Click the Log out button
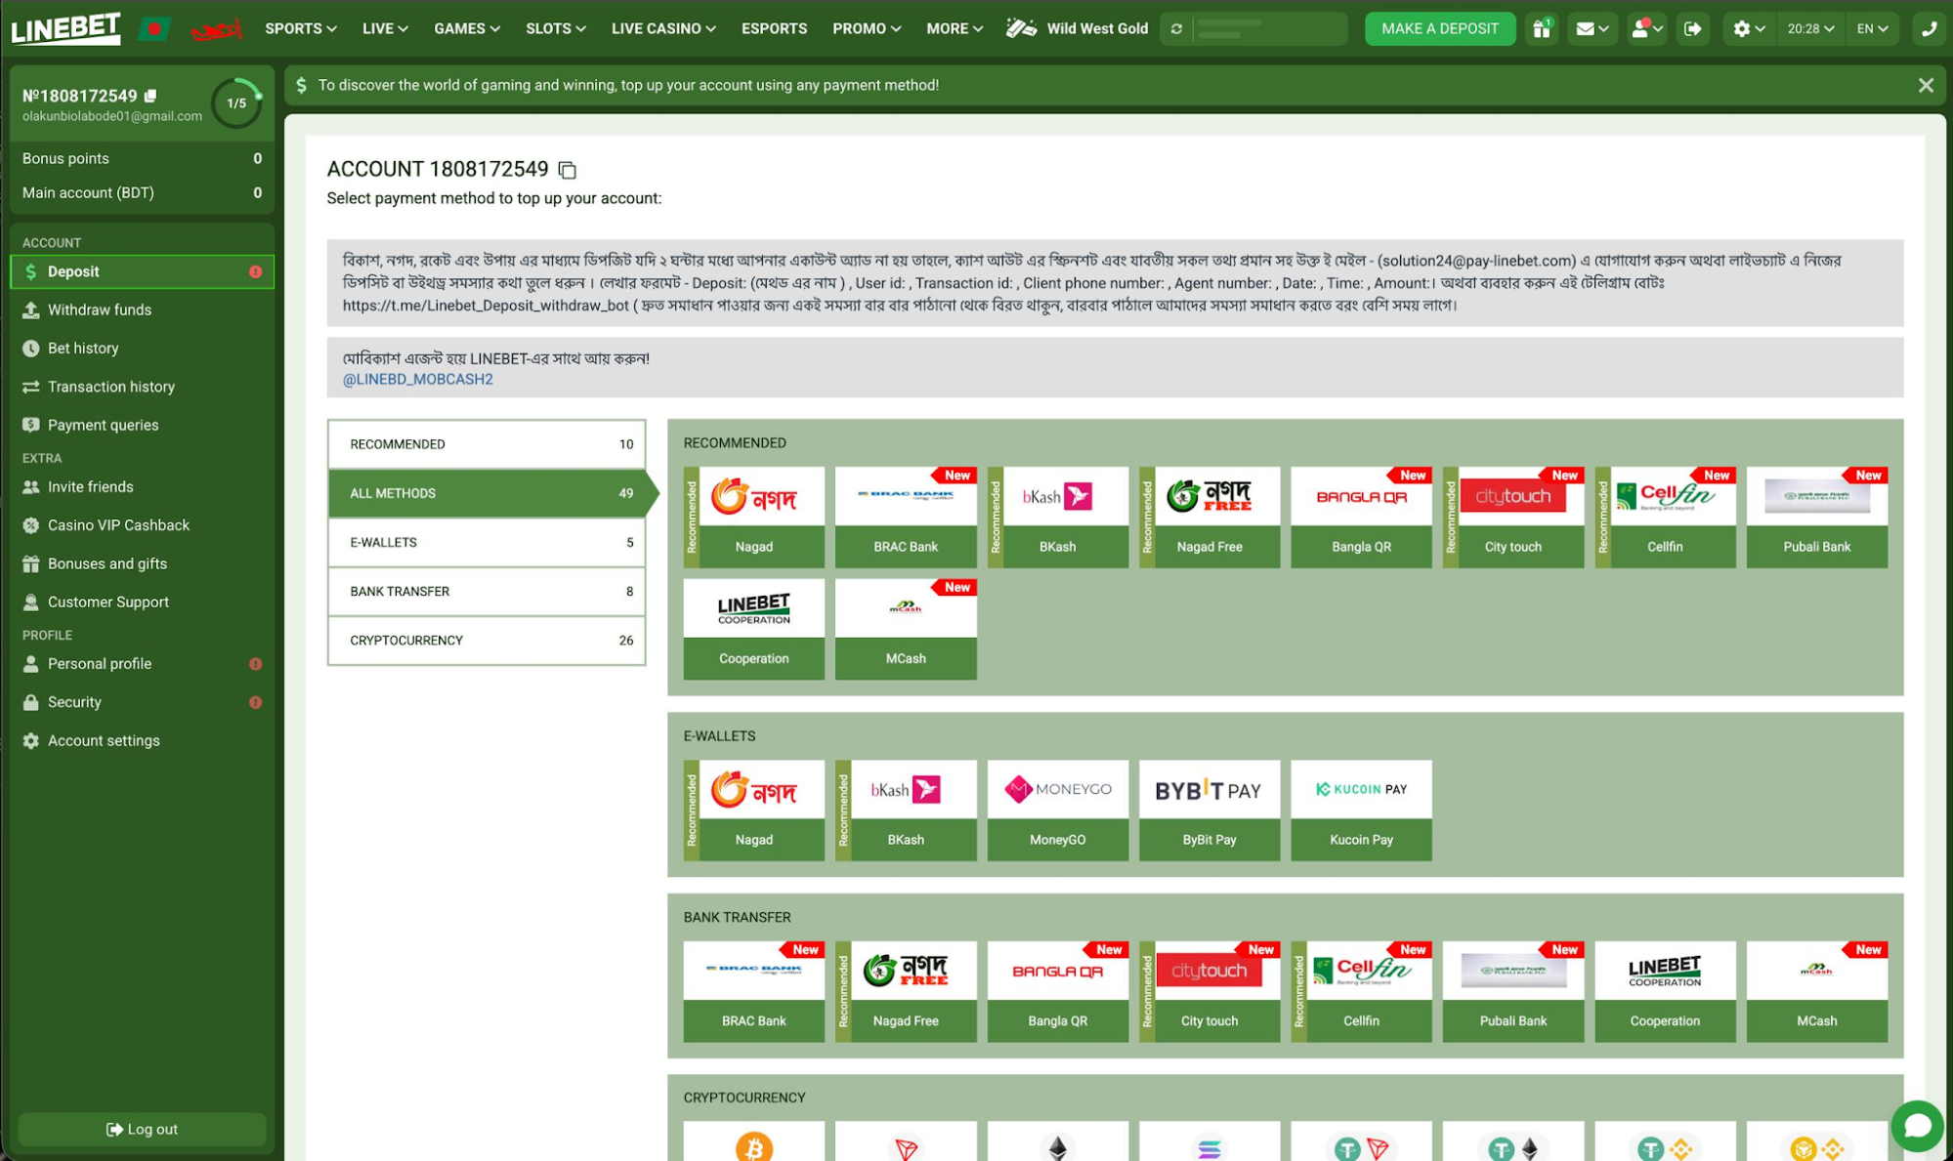 tap(142, 1129)
